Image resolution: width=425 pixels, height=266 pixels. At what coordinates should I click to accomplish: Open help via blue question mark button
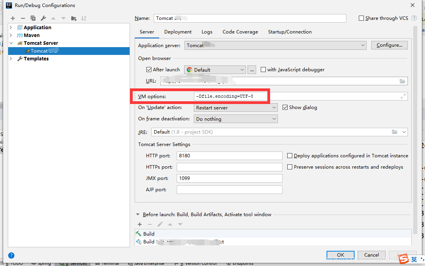[x=11, y=255]
